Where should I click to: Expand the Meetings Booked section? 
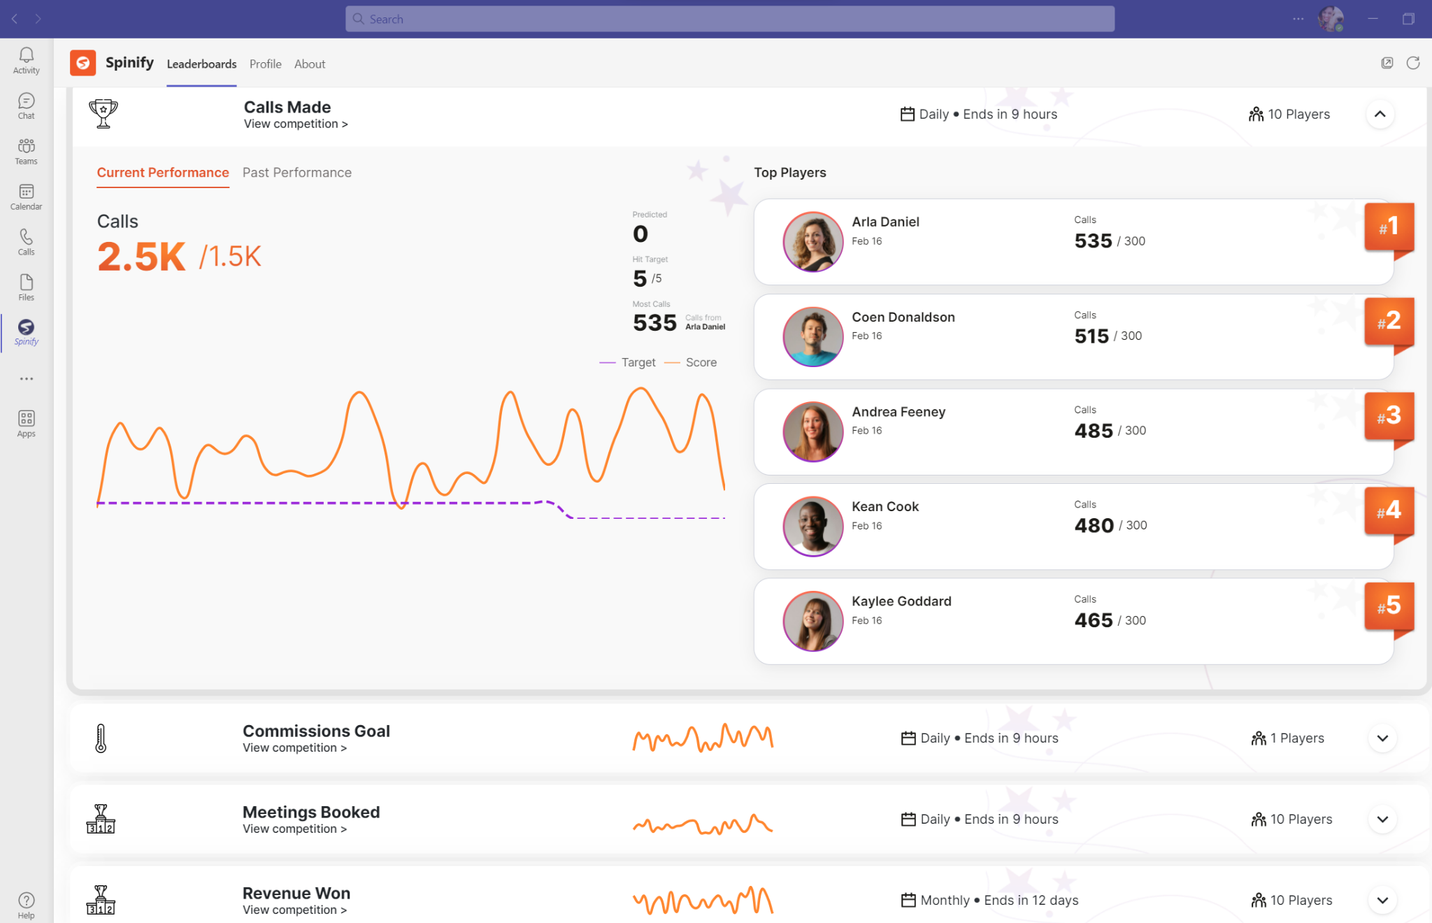pyautogui.click(x=1382, y=819)
